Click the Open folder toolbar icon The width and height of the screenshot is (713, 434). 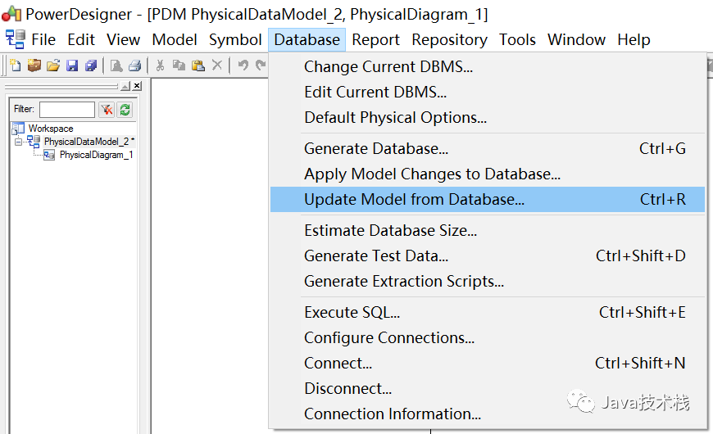click(53, 66)
